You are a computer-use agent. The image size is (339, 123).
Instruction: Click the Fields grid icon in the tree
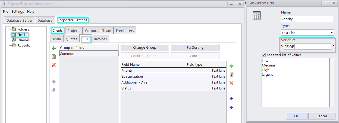click(14, 35)
